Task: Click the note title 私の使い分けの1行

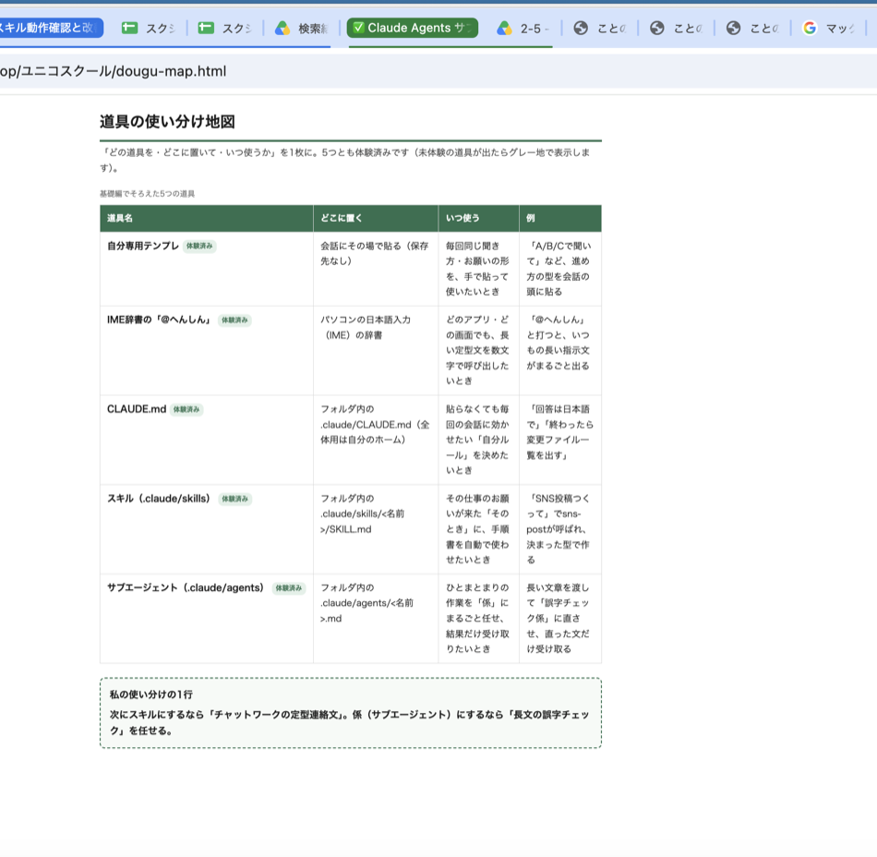Action: coord(151,694)
